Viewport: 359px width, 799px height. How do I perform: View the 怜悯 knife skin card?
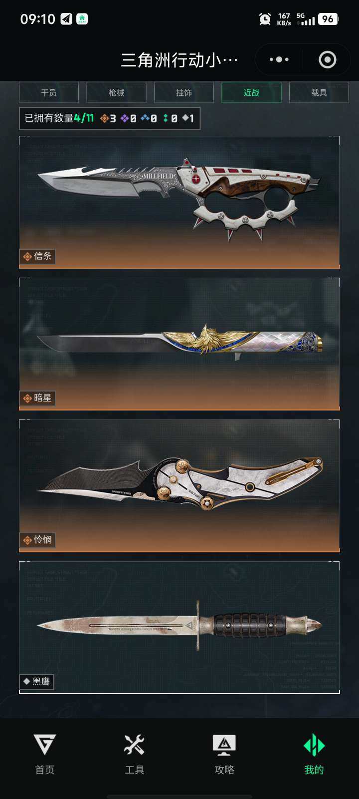(x=179, y=486)
